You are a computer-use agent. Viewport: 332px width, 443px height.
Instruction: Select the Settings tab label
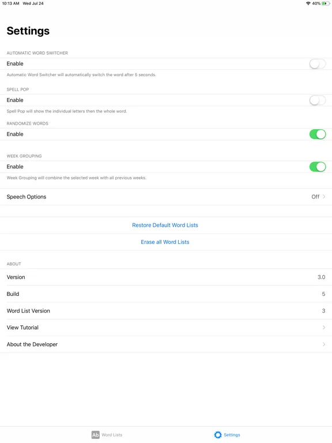point(232,435)
